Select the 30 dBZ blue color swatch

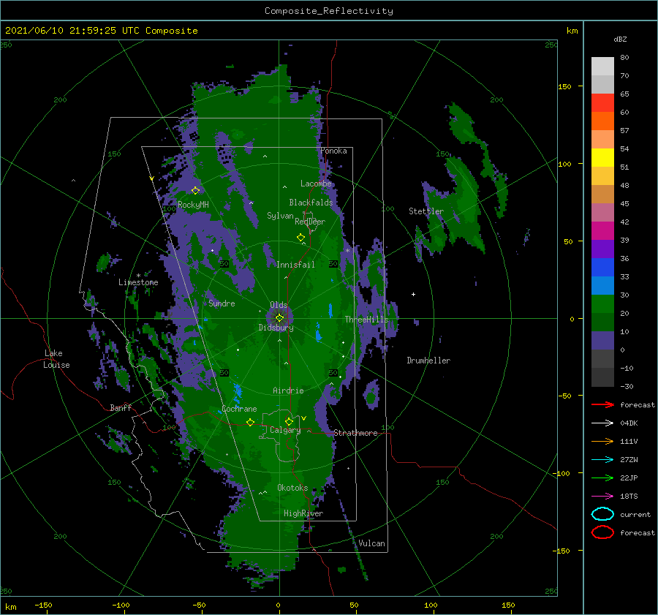coord(602,285)
